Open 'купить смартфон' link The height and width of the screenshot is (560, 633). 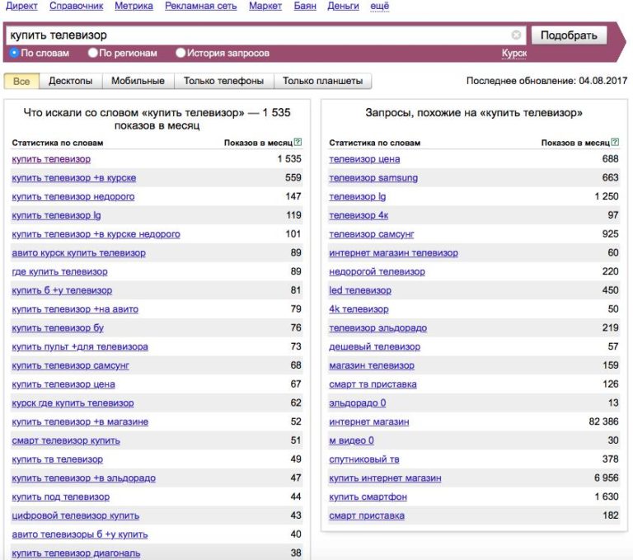pos(368,497)
